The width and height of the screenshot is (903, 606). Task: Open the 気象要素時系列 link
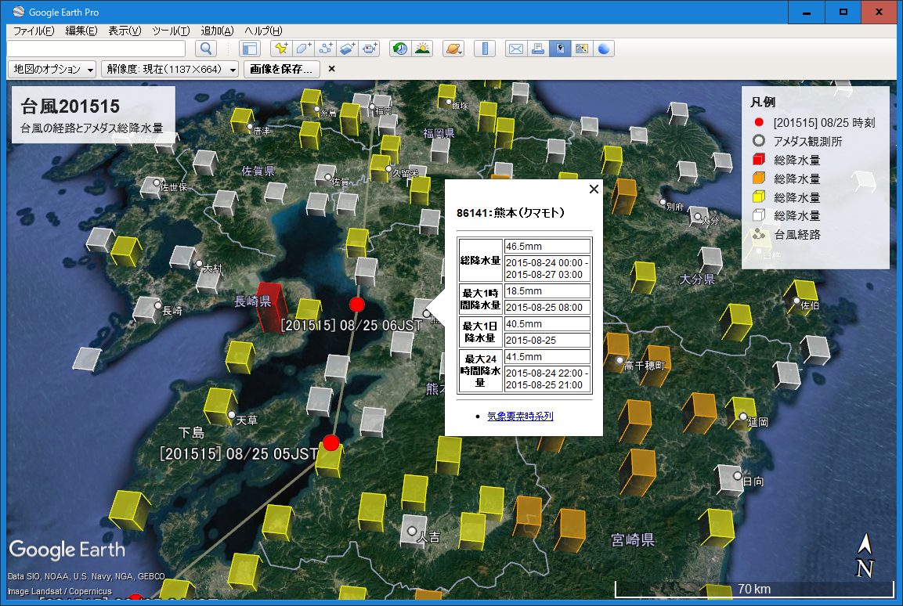click(x=520, y=416)
